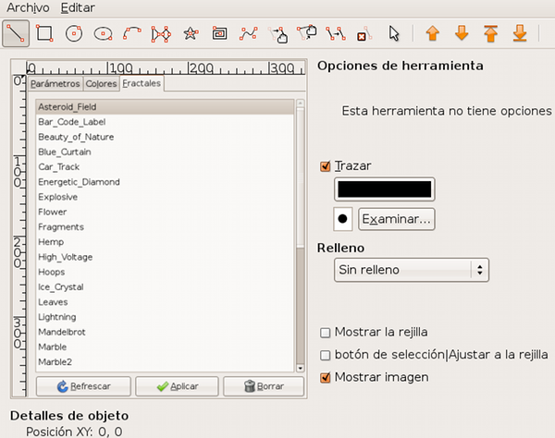Open the Relleno 'Sin relleno' dropdown

412,270
